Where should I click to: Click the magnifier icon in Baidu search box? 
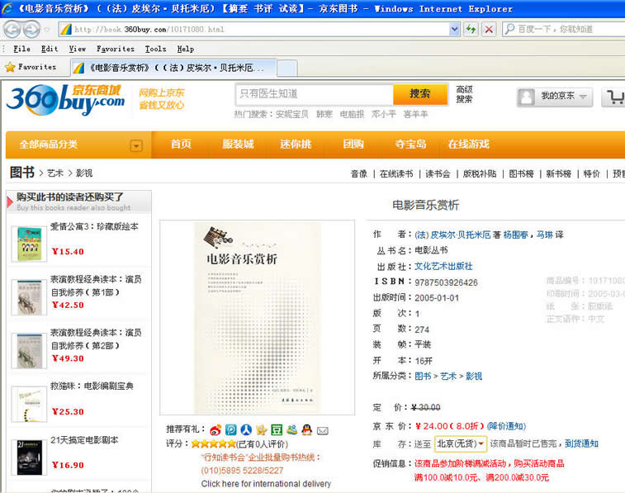click(x=509, y=29)
